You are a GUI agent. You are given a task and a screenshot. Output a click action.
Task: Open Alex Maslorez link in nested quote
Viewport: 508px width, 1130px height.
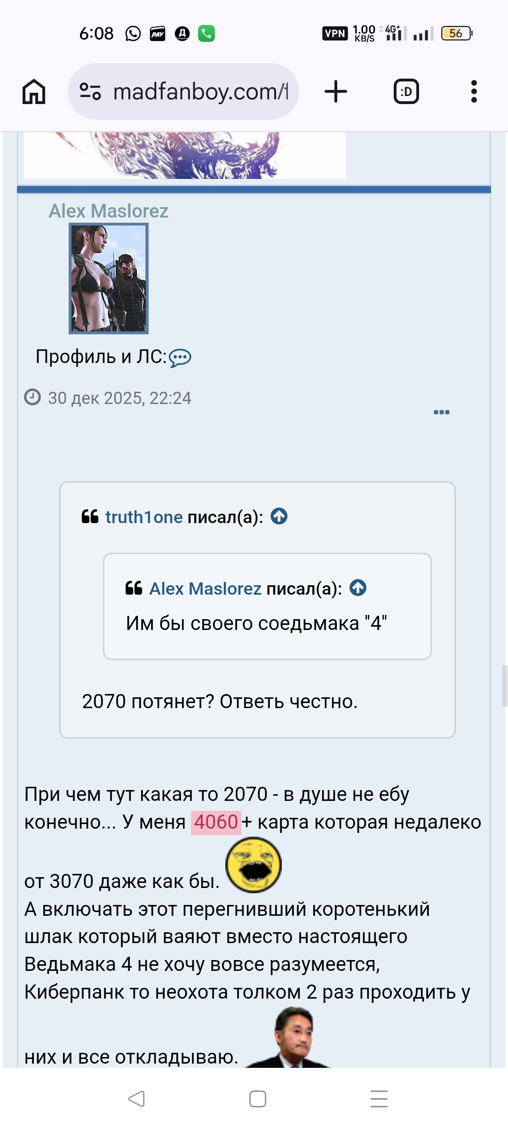pyautogui.click(x=205, y=589)
